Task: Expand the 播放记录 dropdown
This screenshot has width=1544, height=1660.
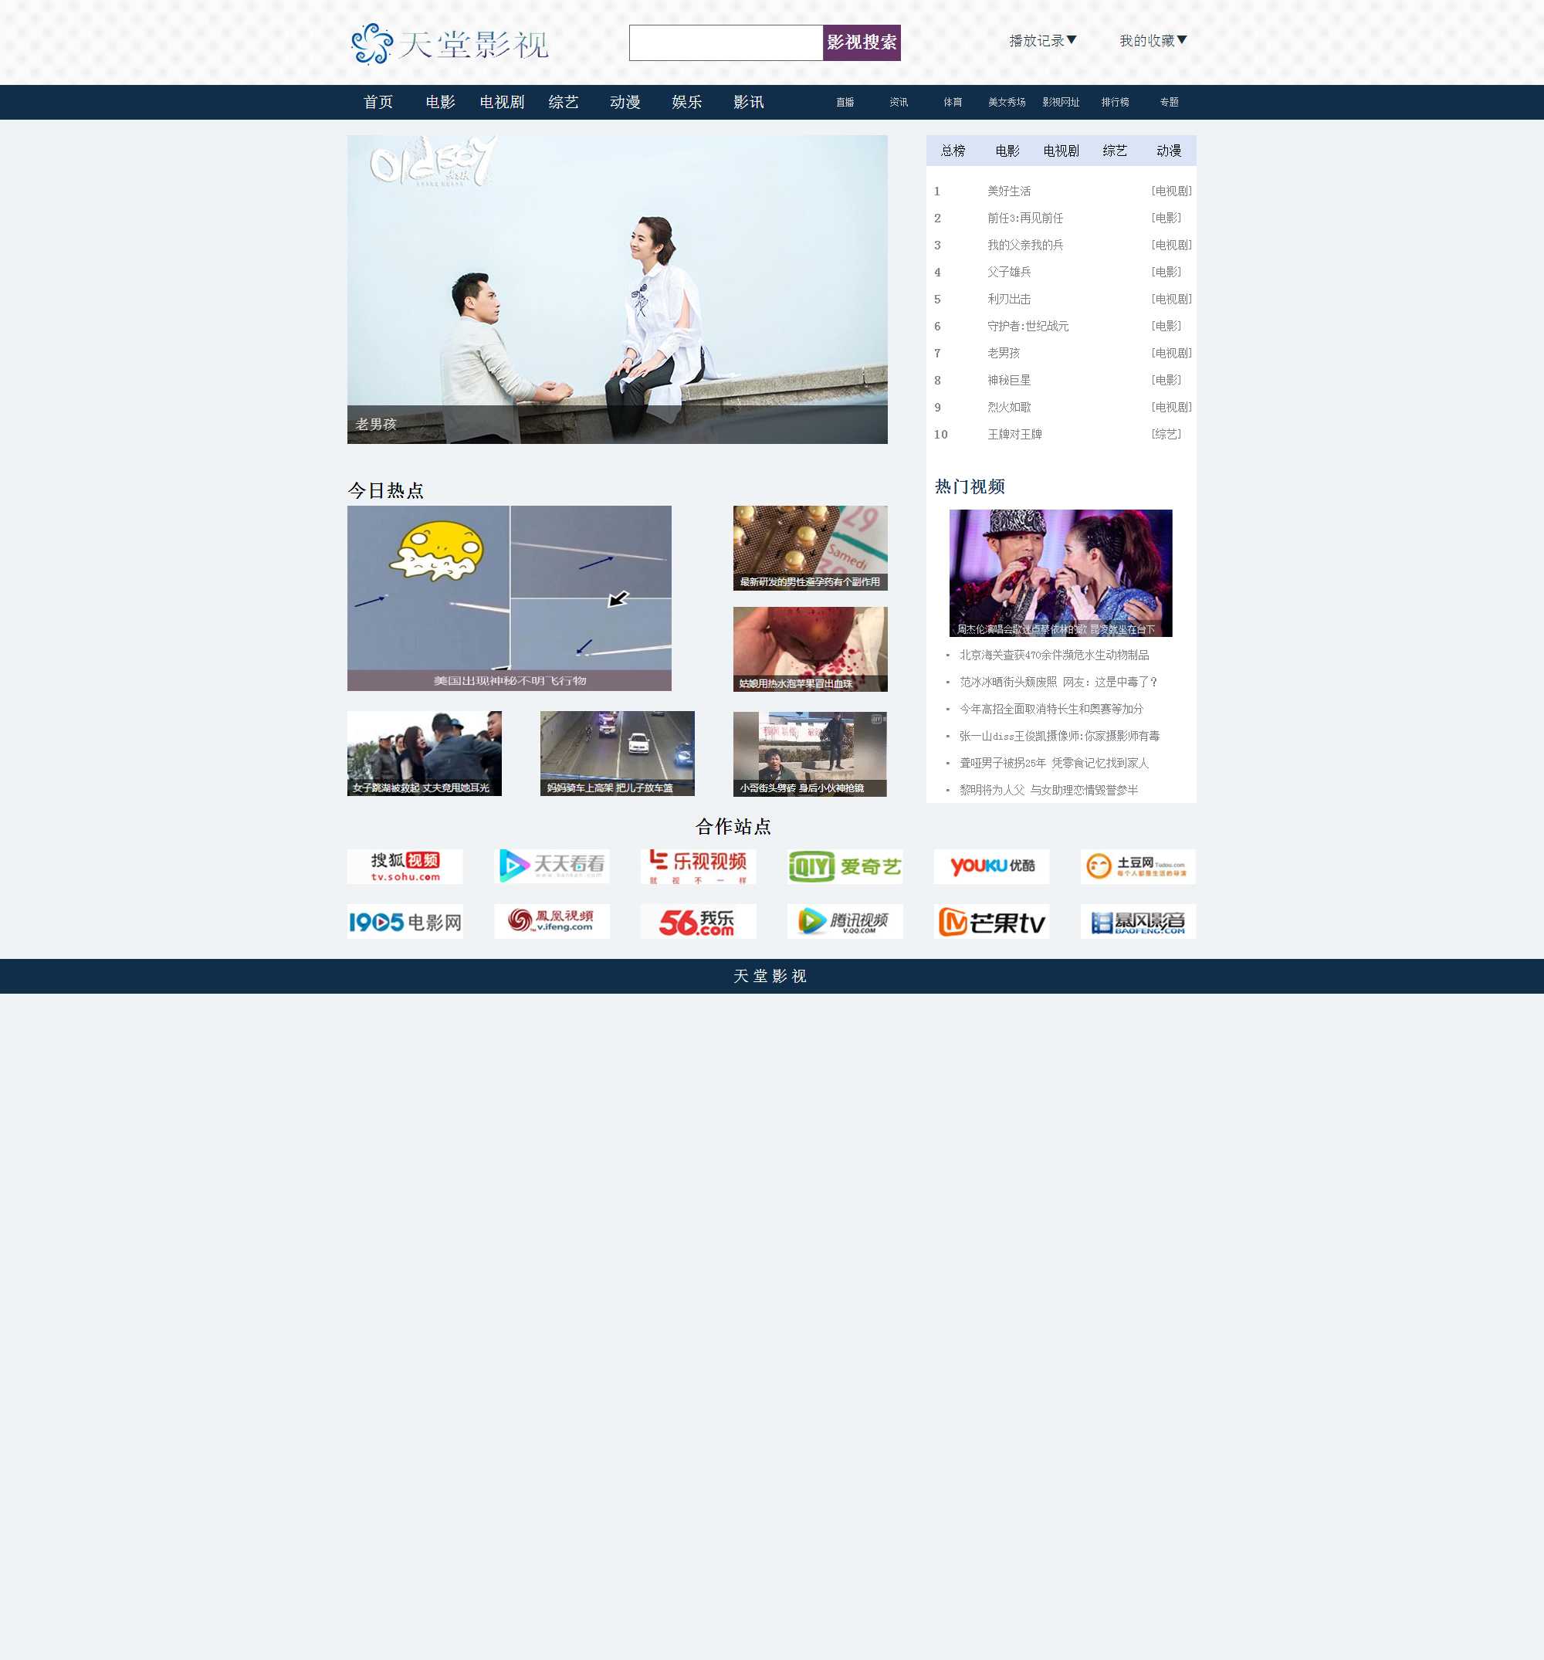Action: point(1042,41)
